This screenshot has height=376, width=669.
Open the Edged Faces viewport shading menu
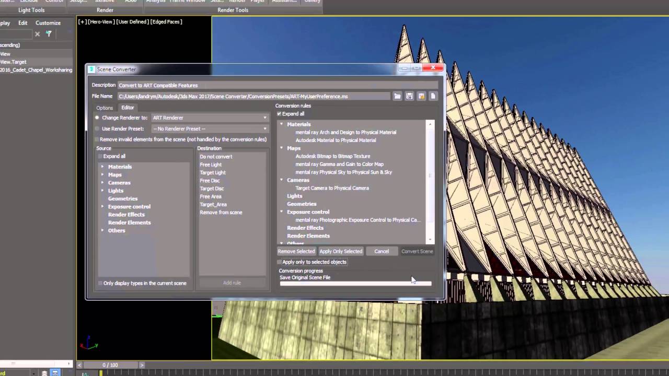pyautogui.click(x=166, y=22)
